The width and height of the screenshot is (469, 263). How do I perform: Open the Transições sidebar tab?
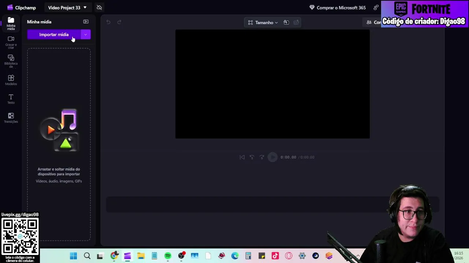click(x=11, y=118)
